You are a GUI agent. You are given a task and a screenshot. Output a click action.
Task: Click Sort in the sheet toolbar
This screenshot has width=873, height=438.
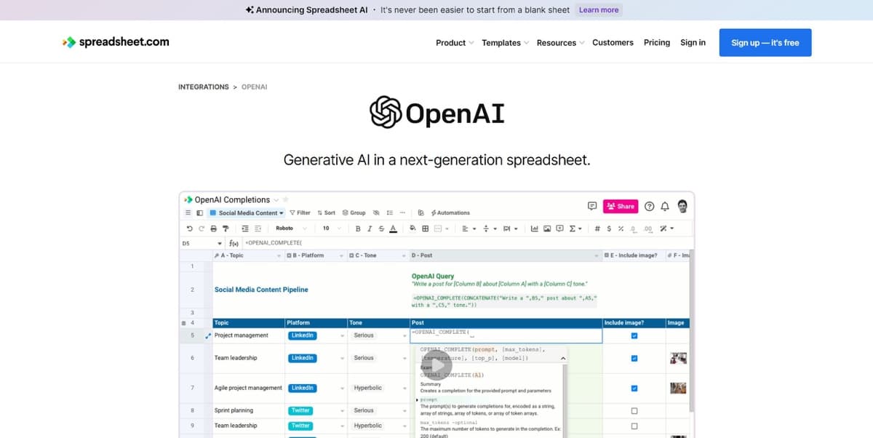pos(326,212)
